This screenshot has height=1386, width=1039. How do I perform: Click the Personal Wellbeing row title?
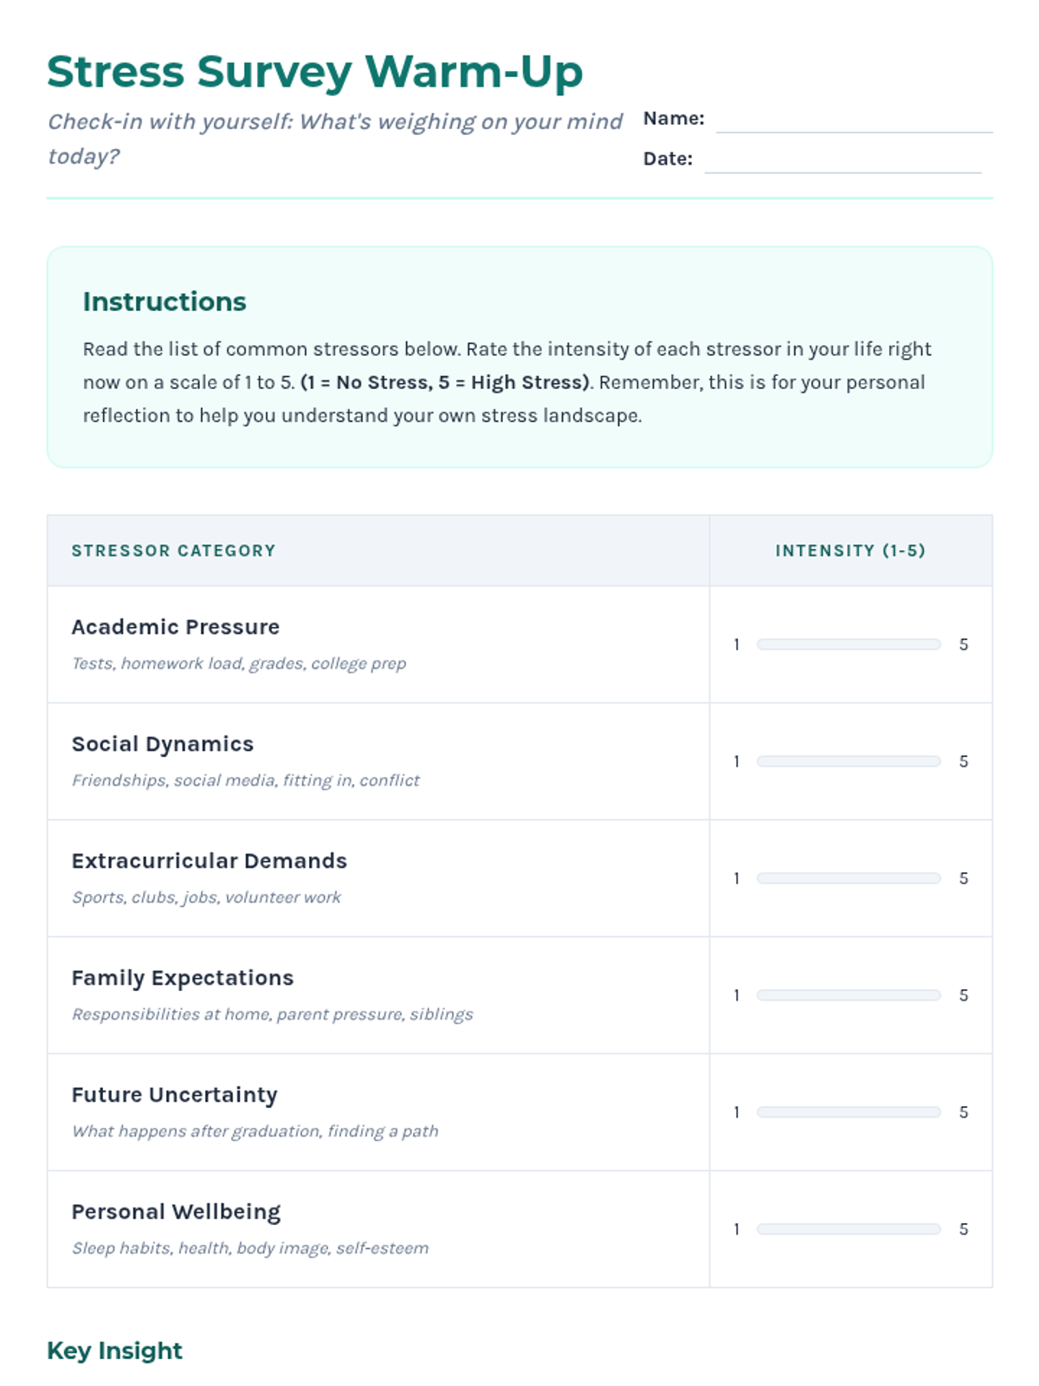[x=176, y=1212]
